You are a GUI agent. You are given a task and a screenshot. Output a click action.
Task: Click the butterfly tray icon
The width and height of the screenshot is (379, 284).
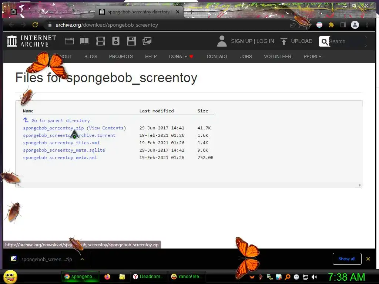tap(252, 277)
